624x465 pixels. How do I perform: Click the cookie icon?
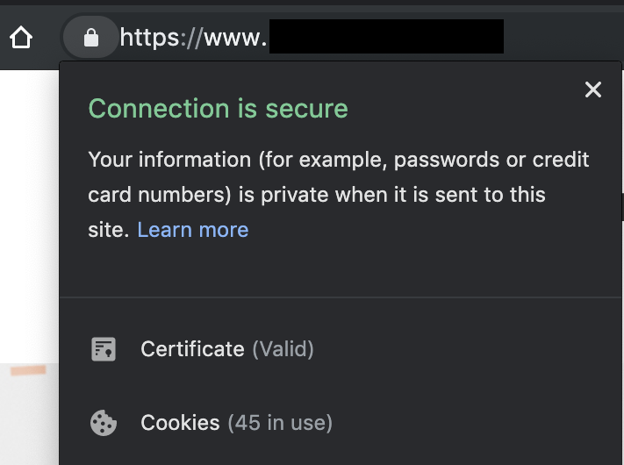[x=104, y=423]
